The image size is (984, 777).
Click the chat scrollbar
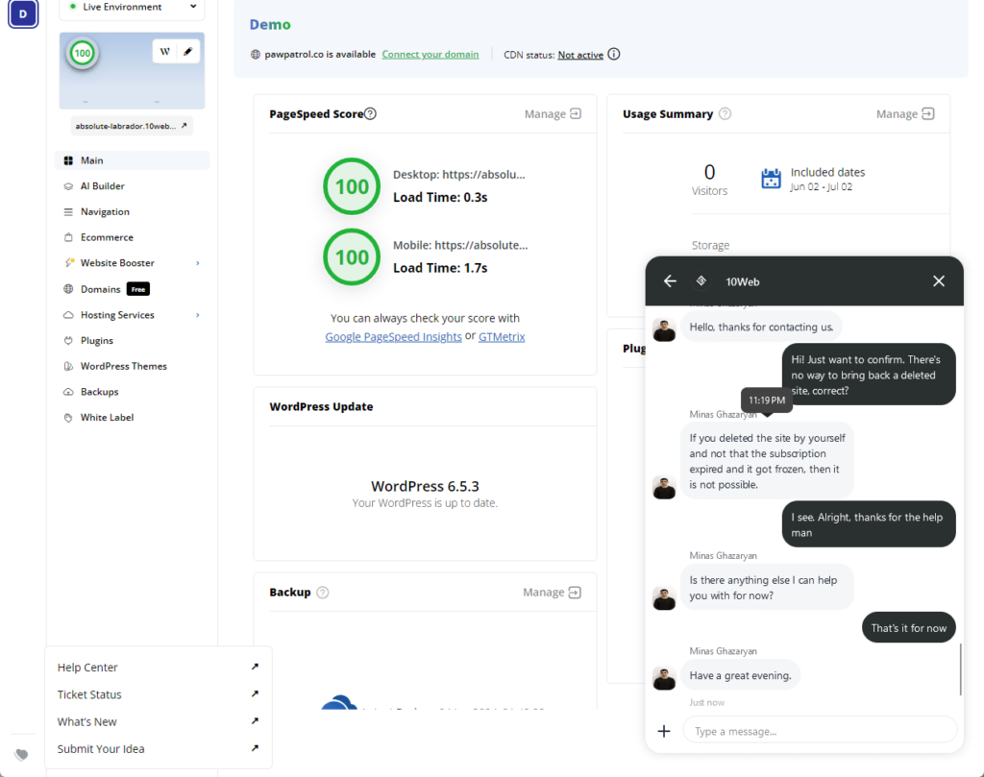coord(961,668)
